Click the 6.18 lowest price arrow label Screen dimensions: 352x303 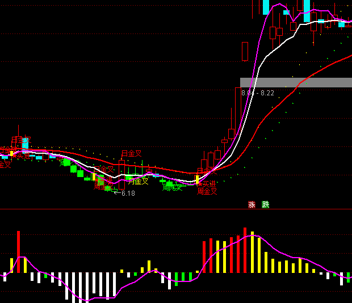coord(125,193)
